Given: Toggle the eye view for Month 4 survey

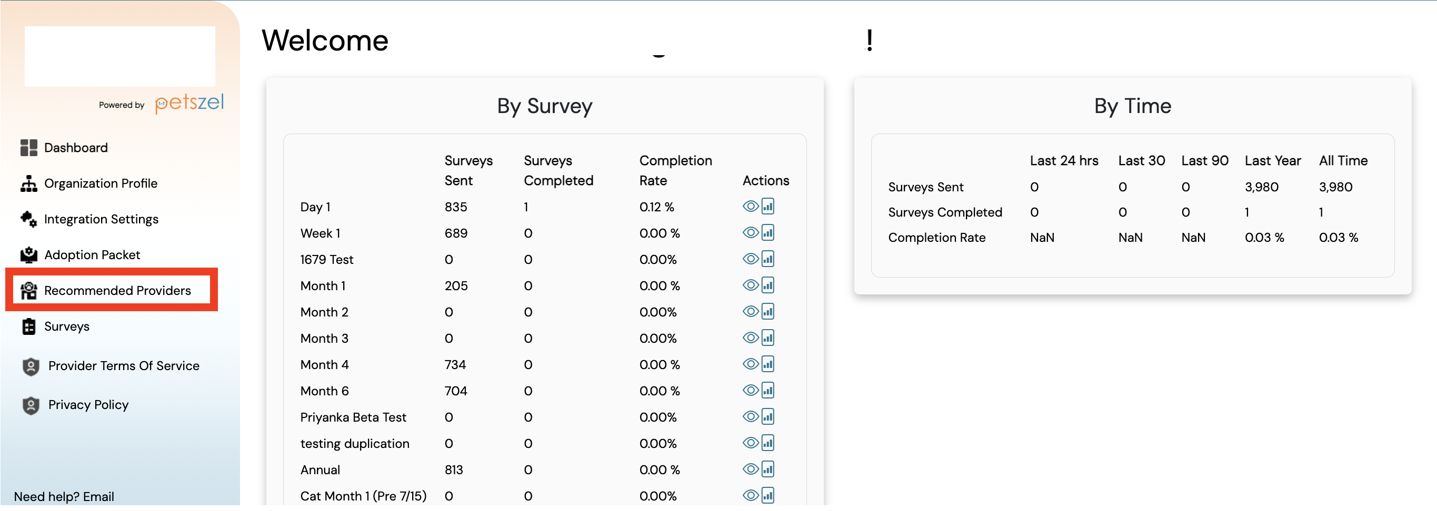Looking at the screenshot, I should tap(749, 364).
